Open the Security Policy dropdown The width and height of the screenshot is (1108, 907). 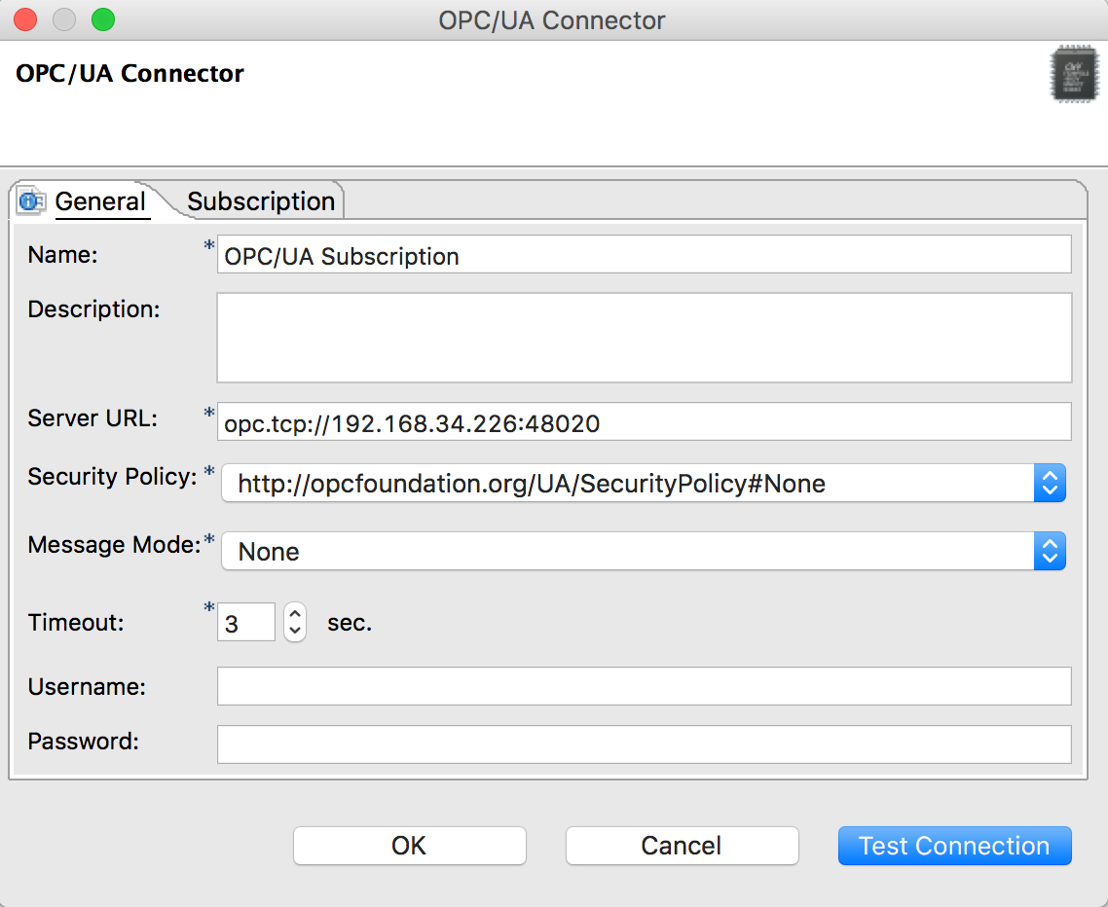pyautogui.click(x=643, y=483)
